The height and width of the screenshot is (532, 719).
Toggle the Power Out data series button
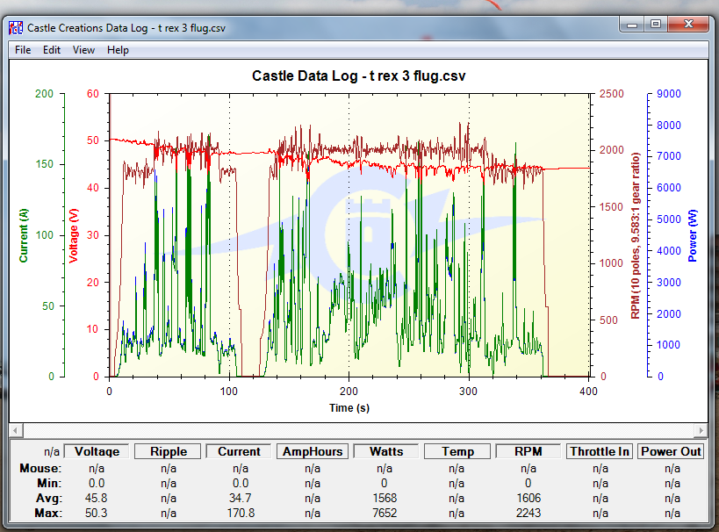671,451
